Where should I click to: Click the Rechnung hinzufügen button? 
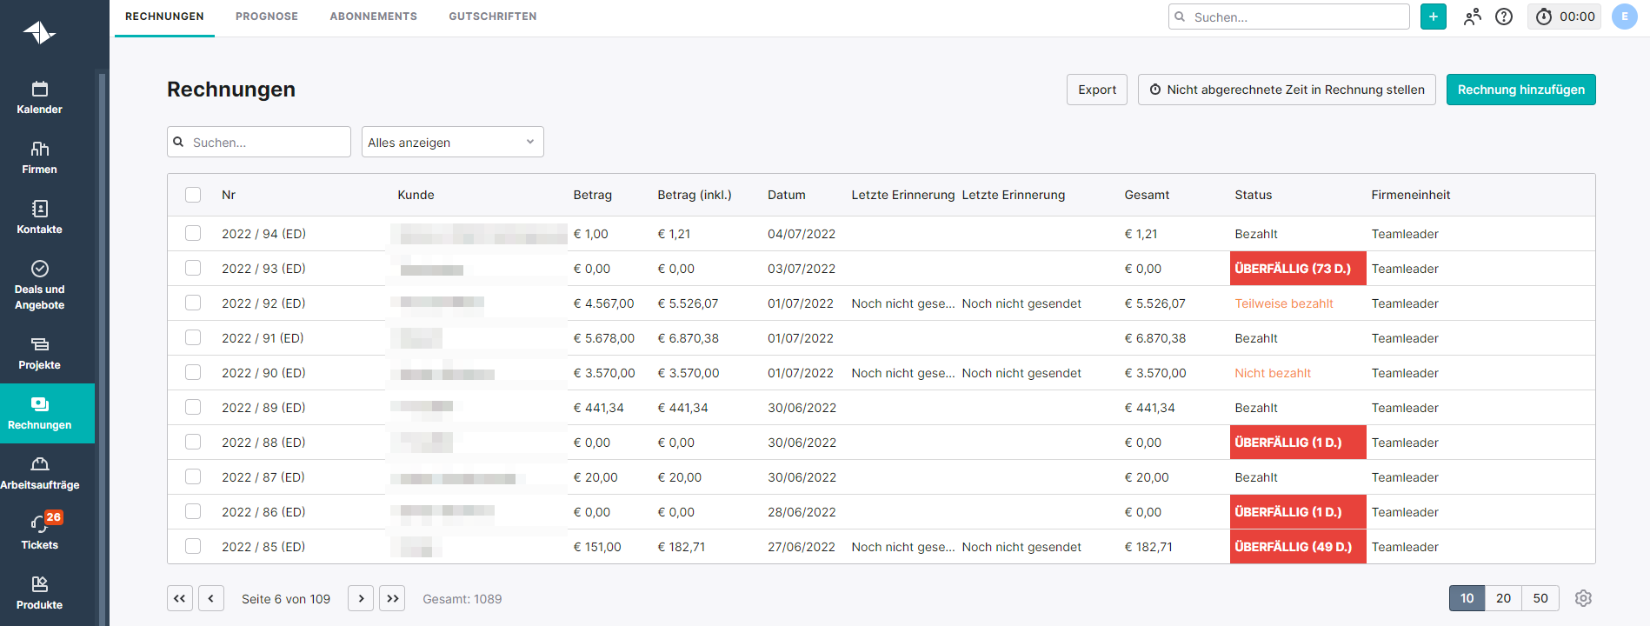click(x=1520, y=90)
